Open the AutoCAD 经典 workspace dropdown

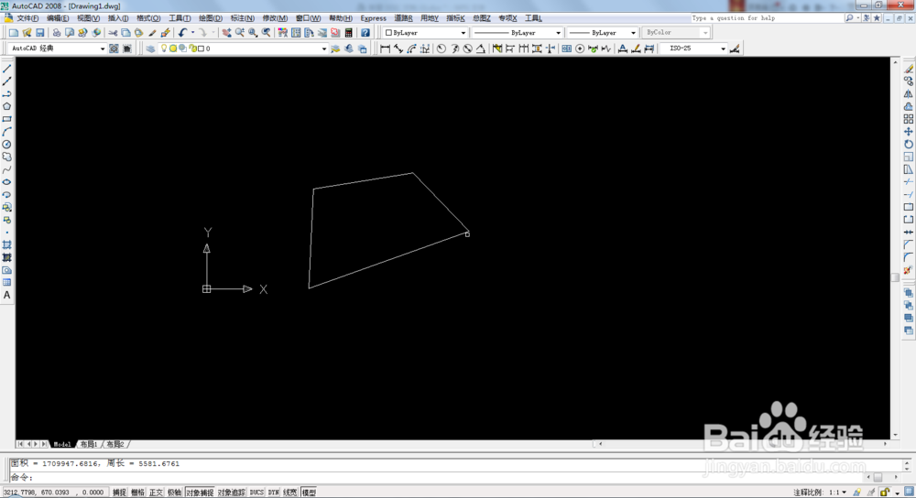(x=103, y=49)
